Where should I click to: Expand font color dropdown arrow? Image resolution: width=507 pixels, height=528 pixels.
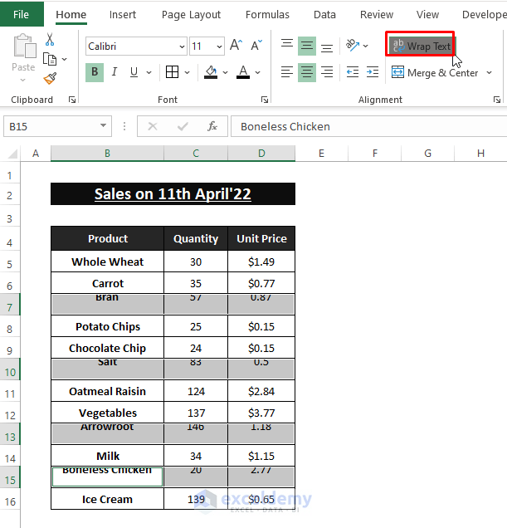coord(257,72)
